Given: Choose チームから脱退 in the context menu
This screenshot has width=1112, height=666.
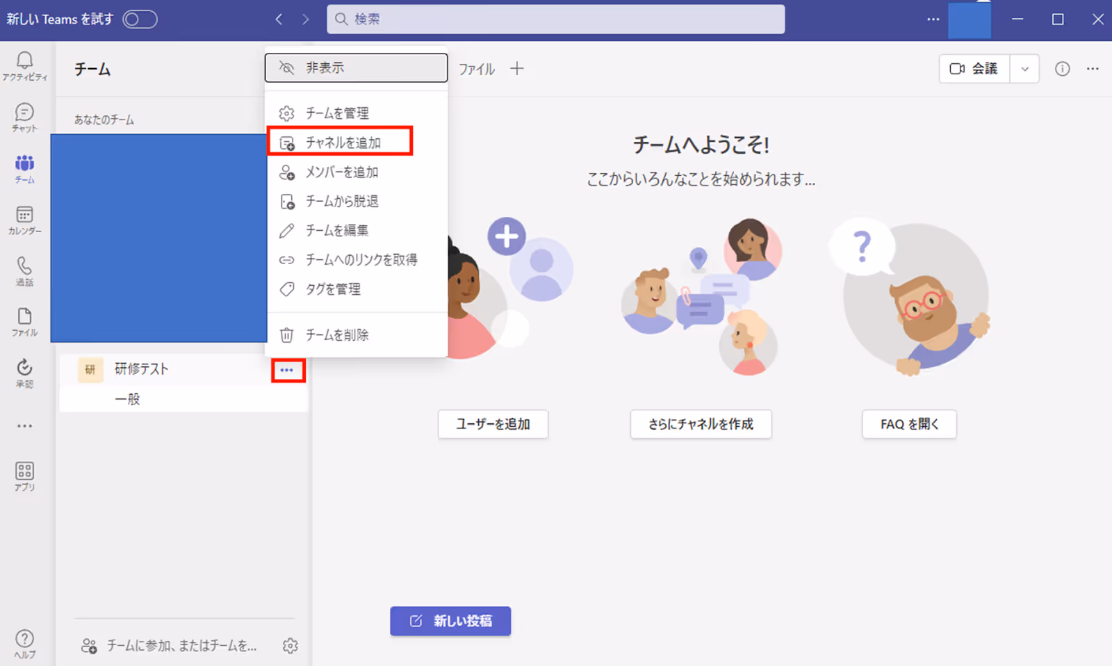Looking at the screenshot, I should (356, 201).
